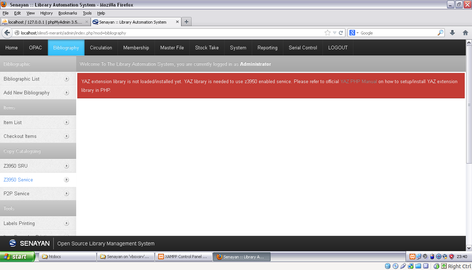
Task: Switch to XAMPP Control Panel taskbar window
Action: tap(184, 257)
